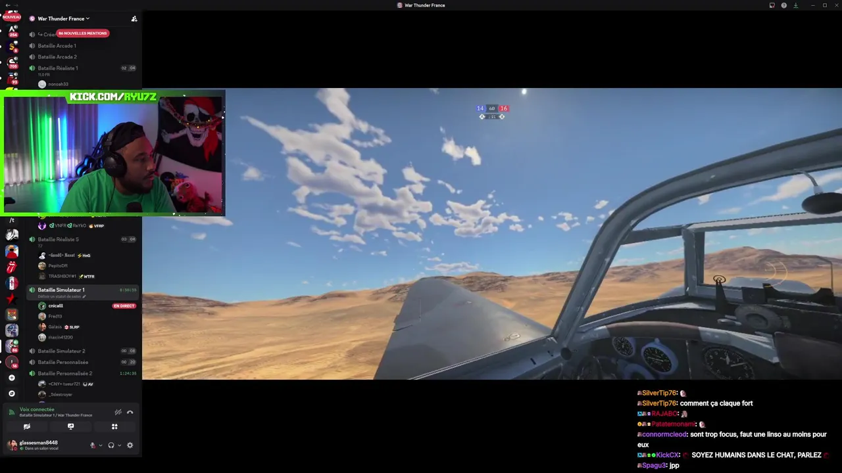Open the server with the 16 badge
Image resolution: width=842 pixels, height=473 pixels.
coord(12,362)
